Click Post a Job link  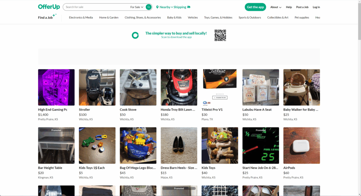point(302,7)
